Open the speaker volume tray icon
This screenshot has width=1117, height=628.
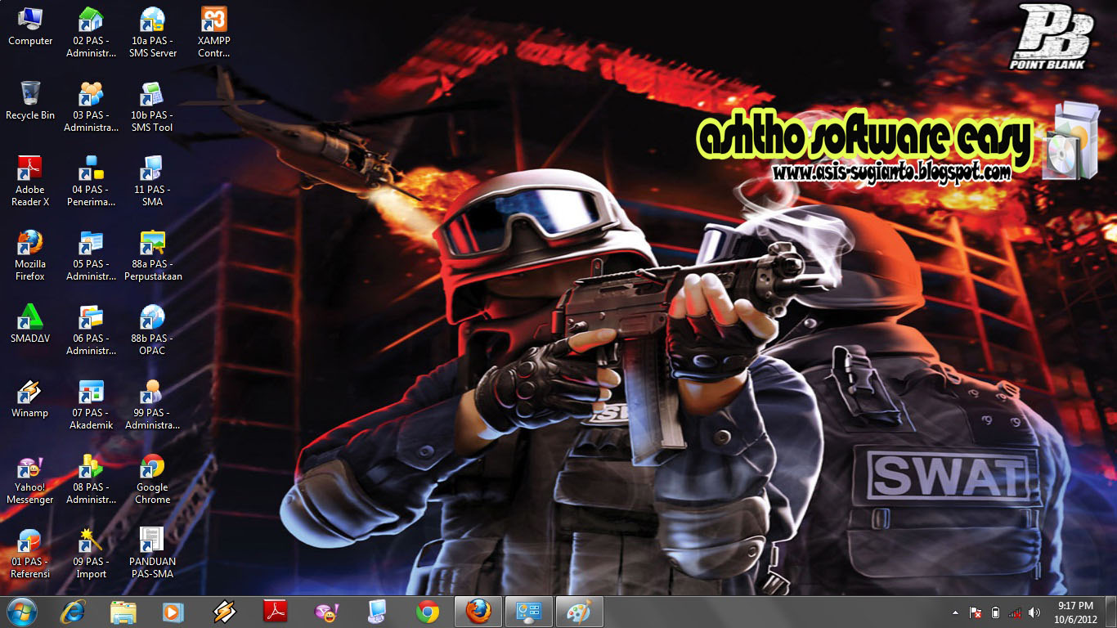click(1034, 612)
